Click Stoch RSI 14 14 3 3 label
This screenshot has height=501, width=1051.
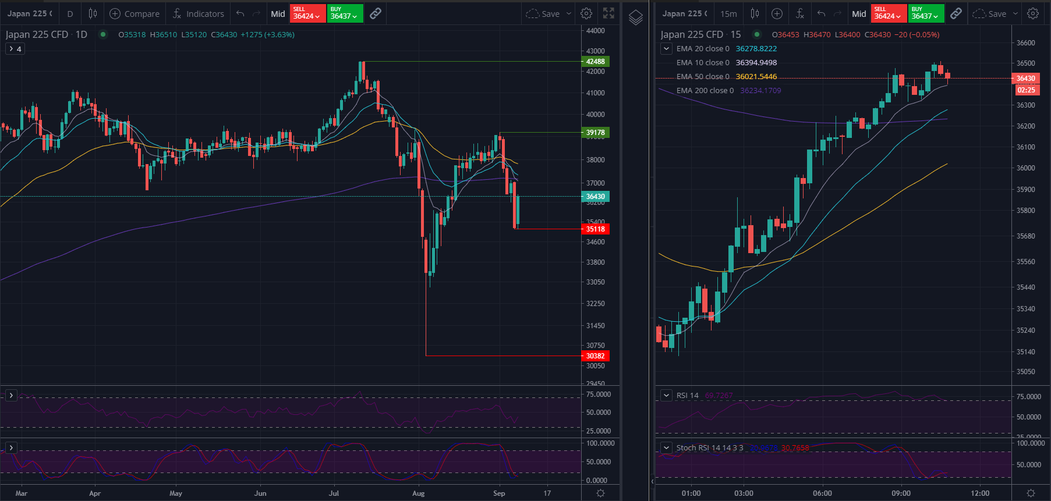click(710, 447)
